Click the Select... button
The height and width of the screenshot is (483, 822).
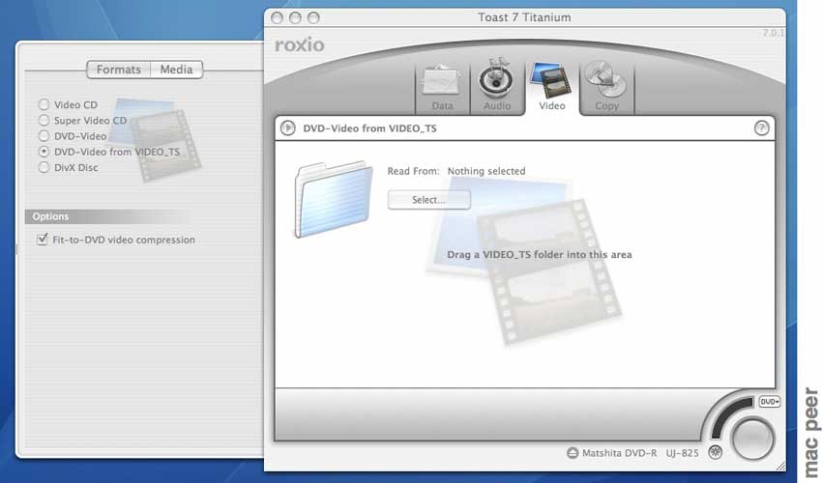point(428,200)
